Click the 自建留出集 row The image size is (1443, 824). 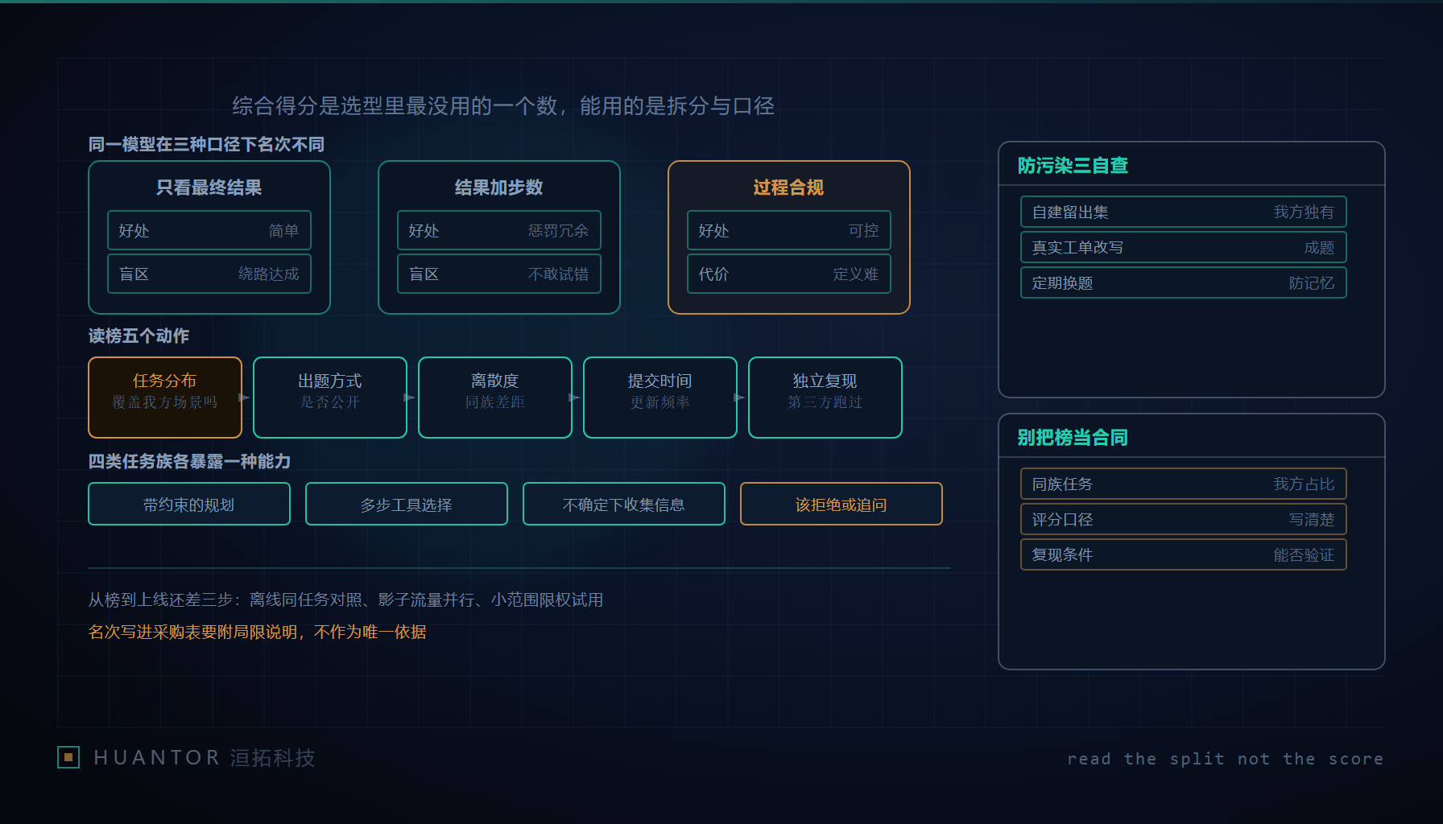coord(1184,212)
